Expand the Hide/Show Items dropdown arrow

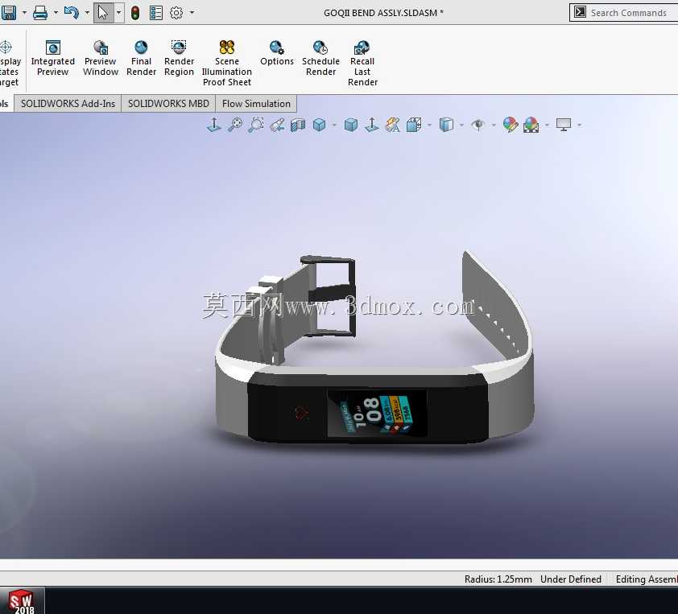494,126
